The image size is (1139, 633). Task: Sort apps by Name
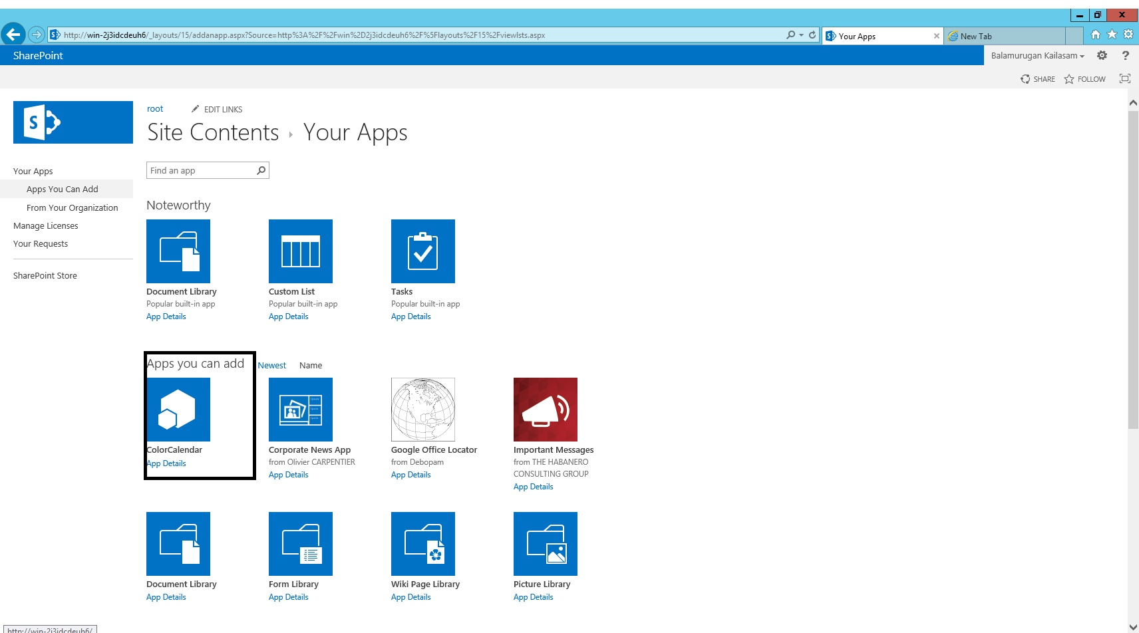[311, 366]
